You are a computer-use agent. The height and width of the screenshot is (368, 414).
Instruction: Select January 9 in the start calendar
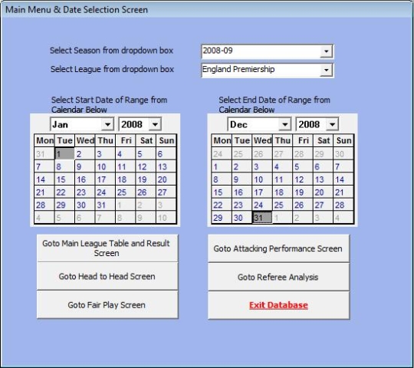click(x=85, y=166)
